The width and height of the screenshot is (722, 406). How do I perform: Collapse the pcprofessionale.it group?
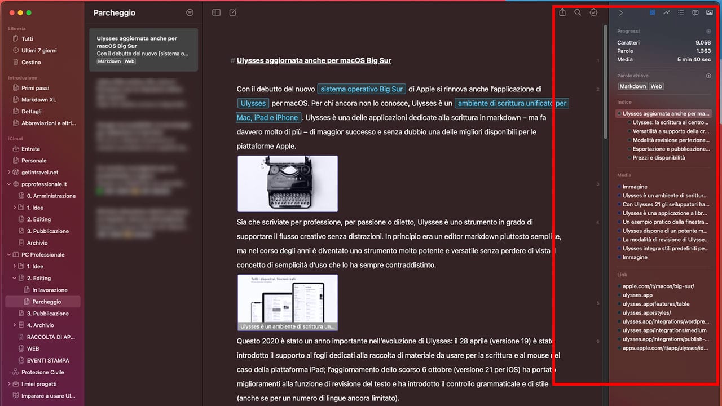(x=9, y=184)
